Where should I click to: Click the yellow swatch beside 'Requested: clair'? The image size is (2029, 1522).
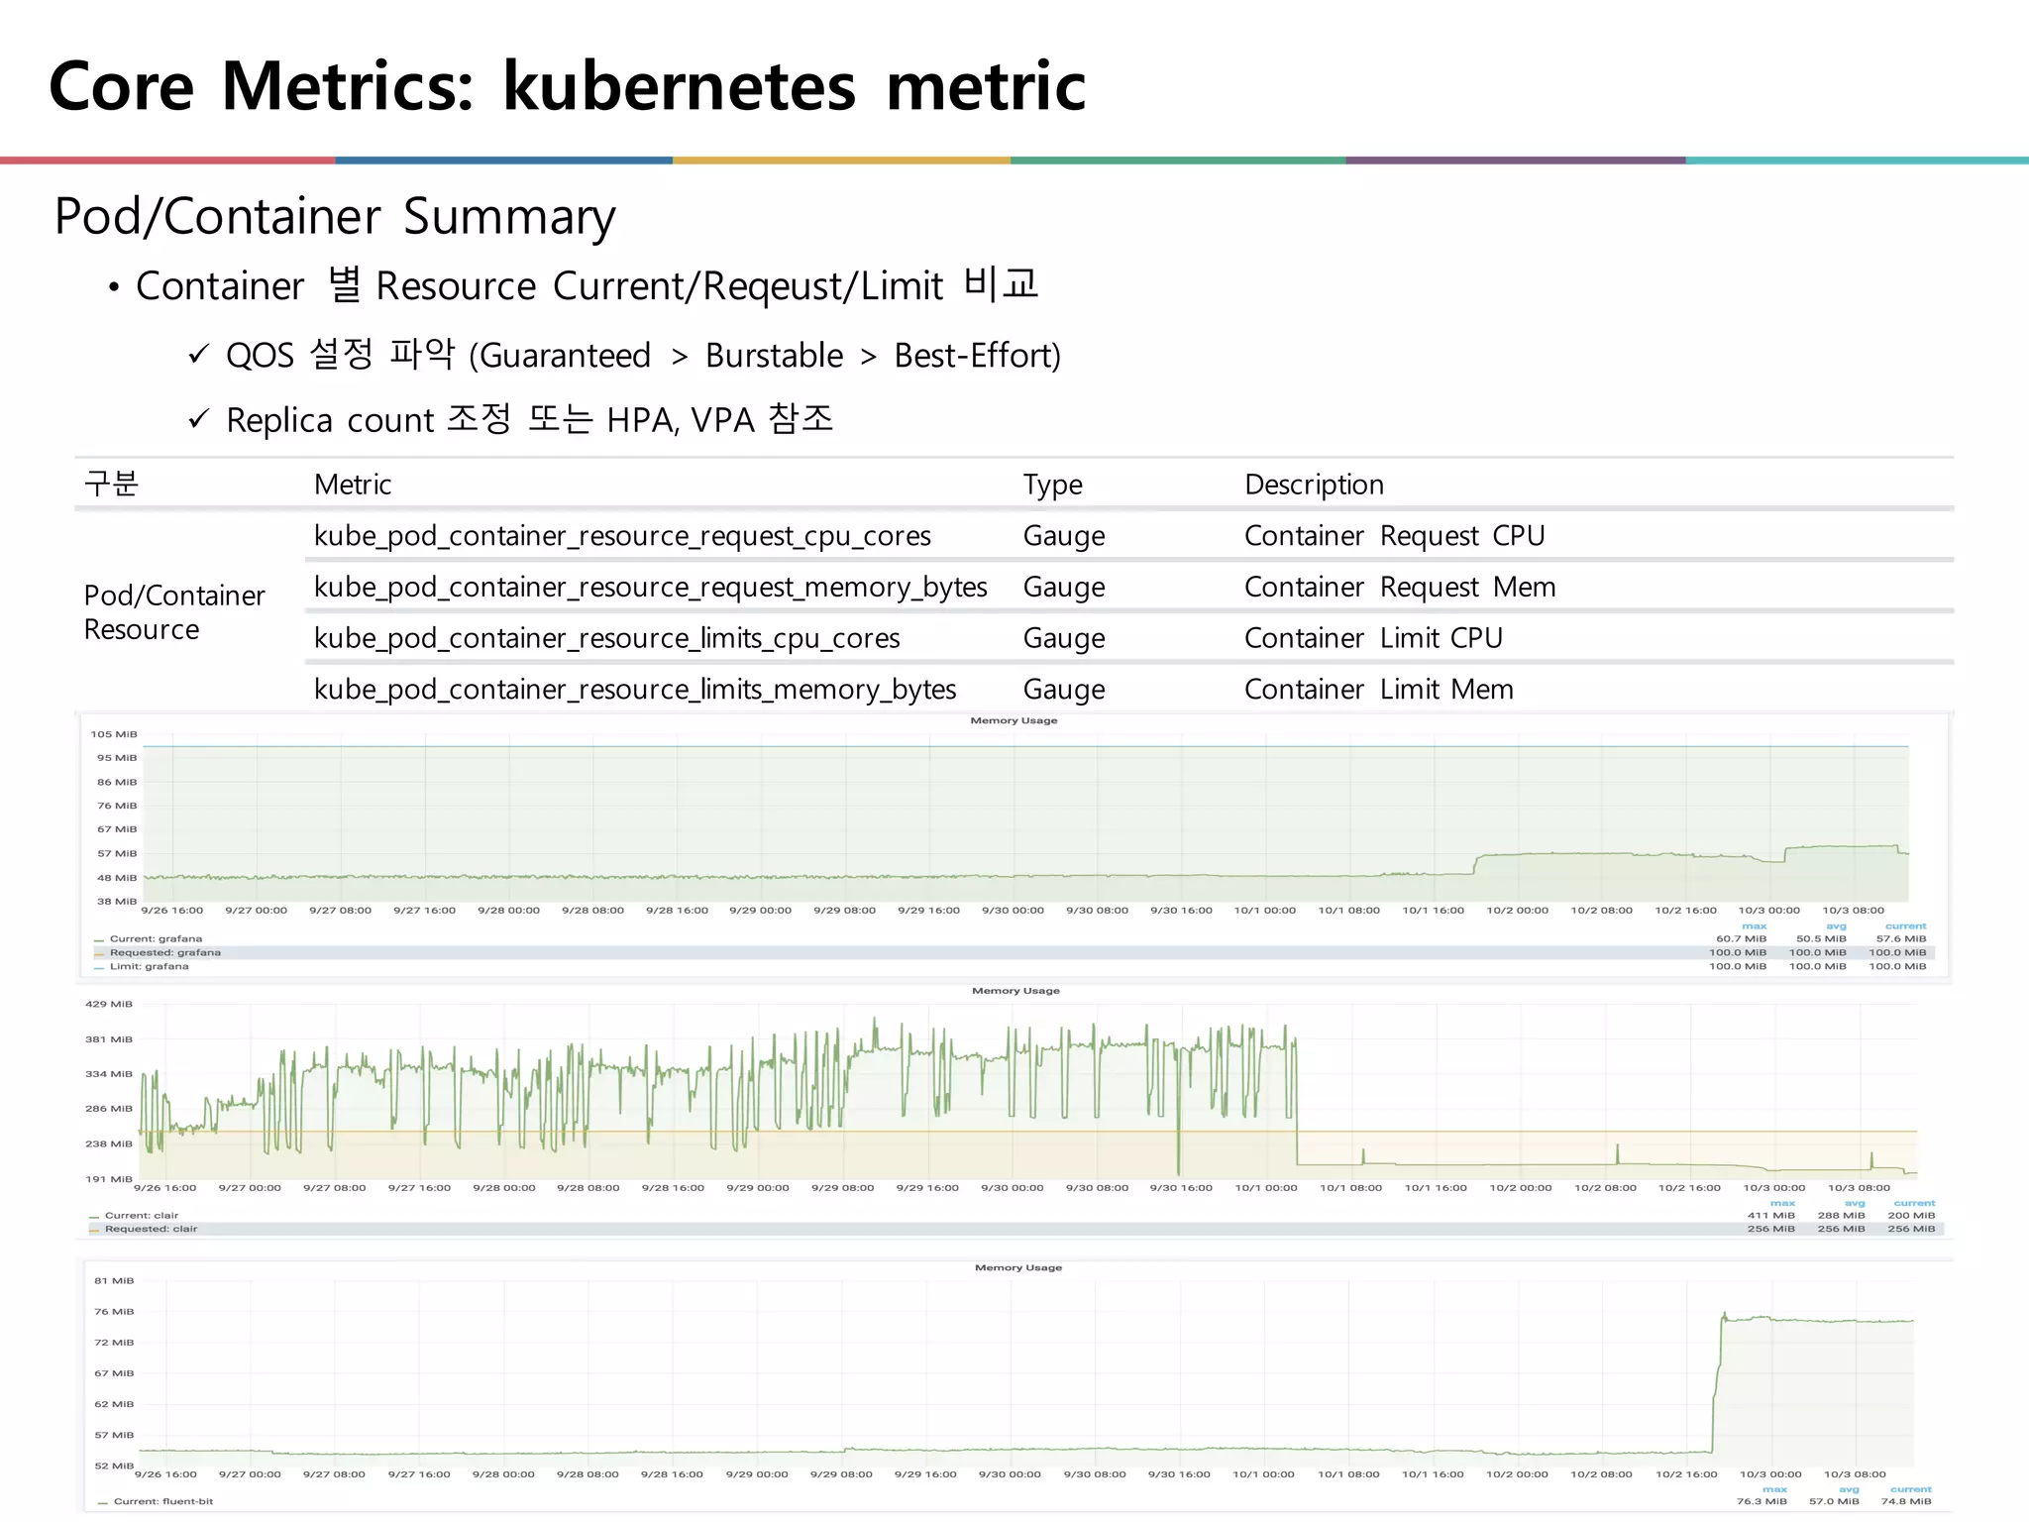click(95, 1230)
